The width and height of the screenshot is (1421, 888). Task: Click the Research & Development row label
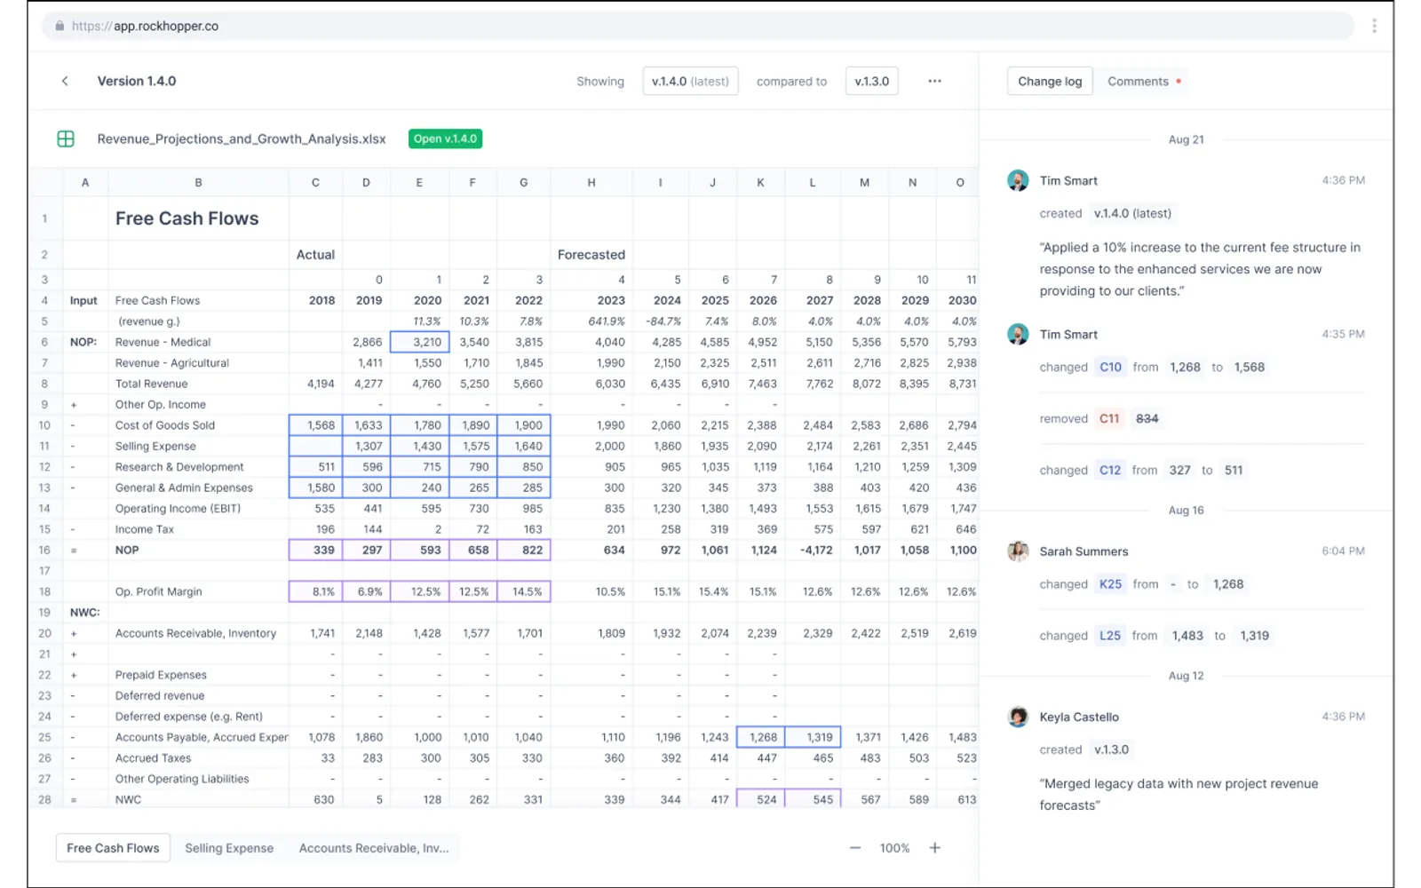point(179,467)
